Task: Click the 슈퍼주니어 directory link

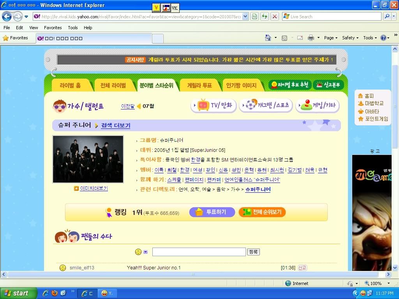Action: click(x=258, y=190)
